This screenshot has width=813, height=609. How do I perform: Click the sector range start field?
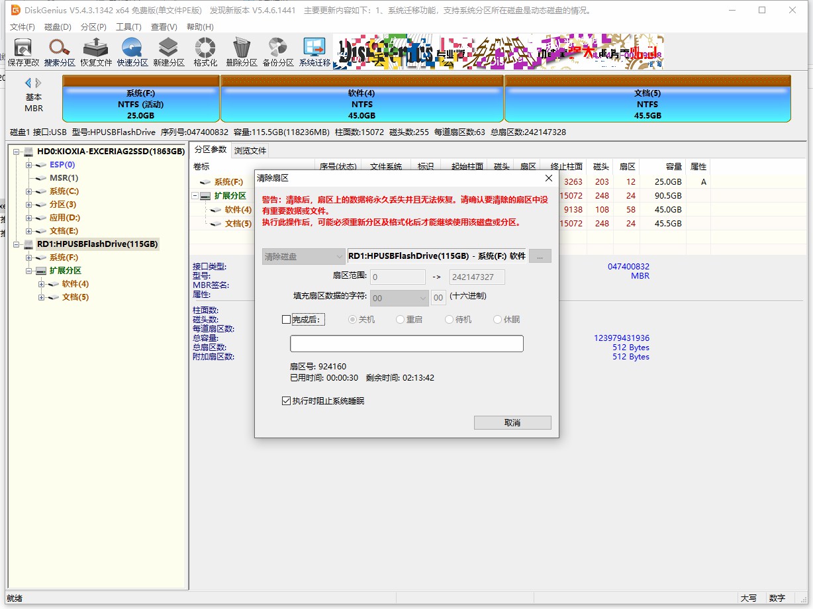click(398, 277)
